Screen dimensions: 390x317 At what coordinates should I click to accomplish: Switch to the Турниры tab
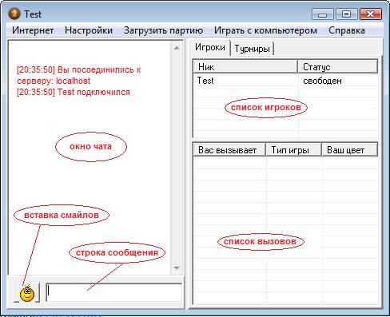[x=252, y=49]
